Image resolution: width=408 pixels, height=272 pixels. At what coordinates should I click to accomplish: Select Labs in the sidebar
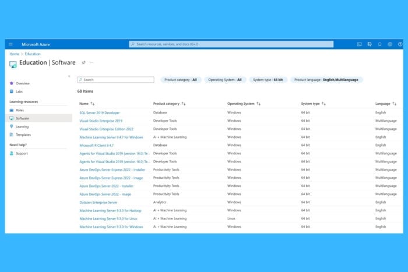pos(19,91)
